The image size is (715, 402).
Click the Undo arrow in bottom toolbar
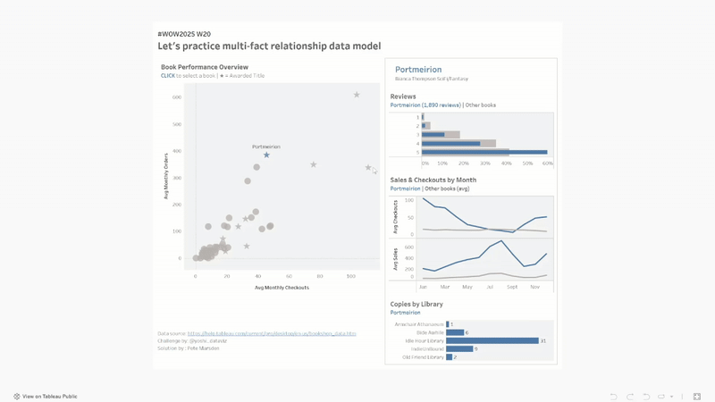[x=613, y=396]
